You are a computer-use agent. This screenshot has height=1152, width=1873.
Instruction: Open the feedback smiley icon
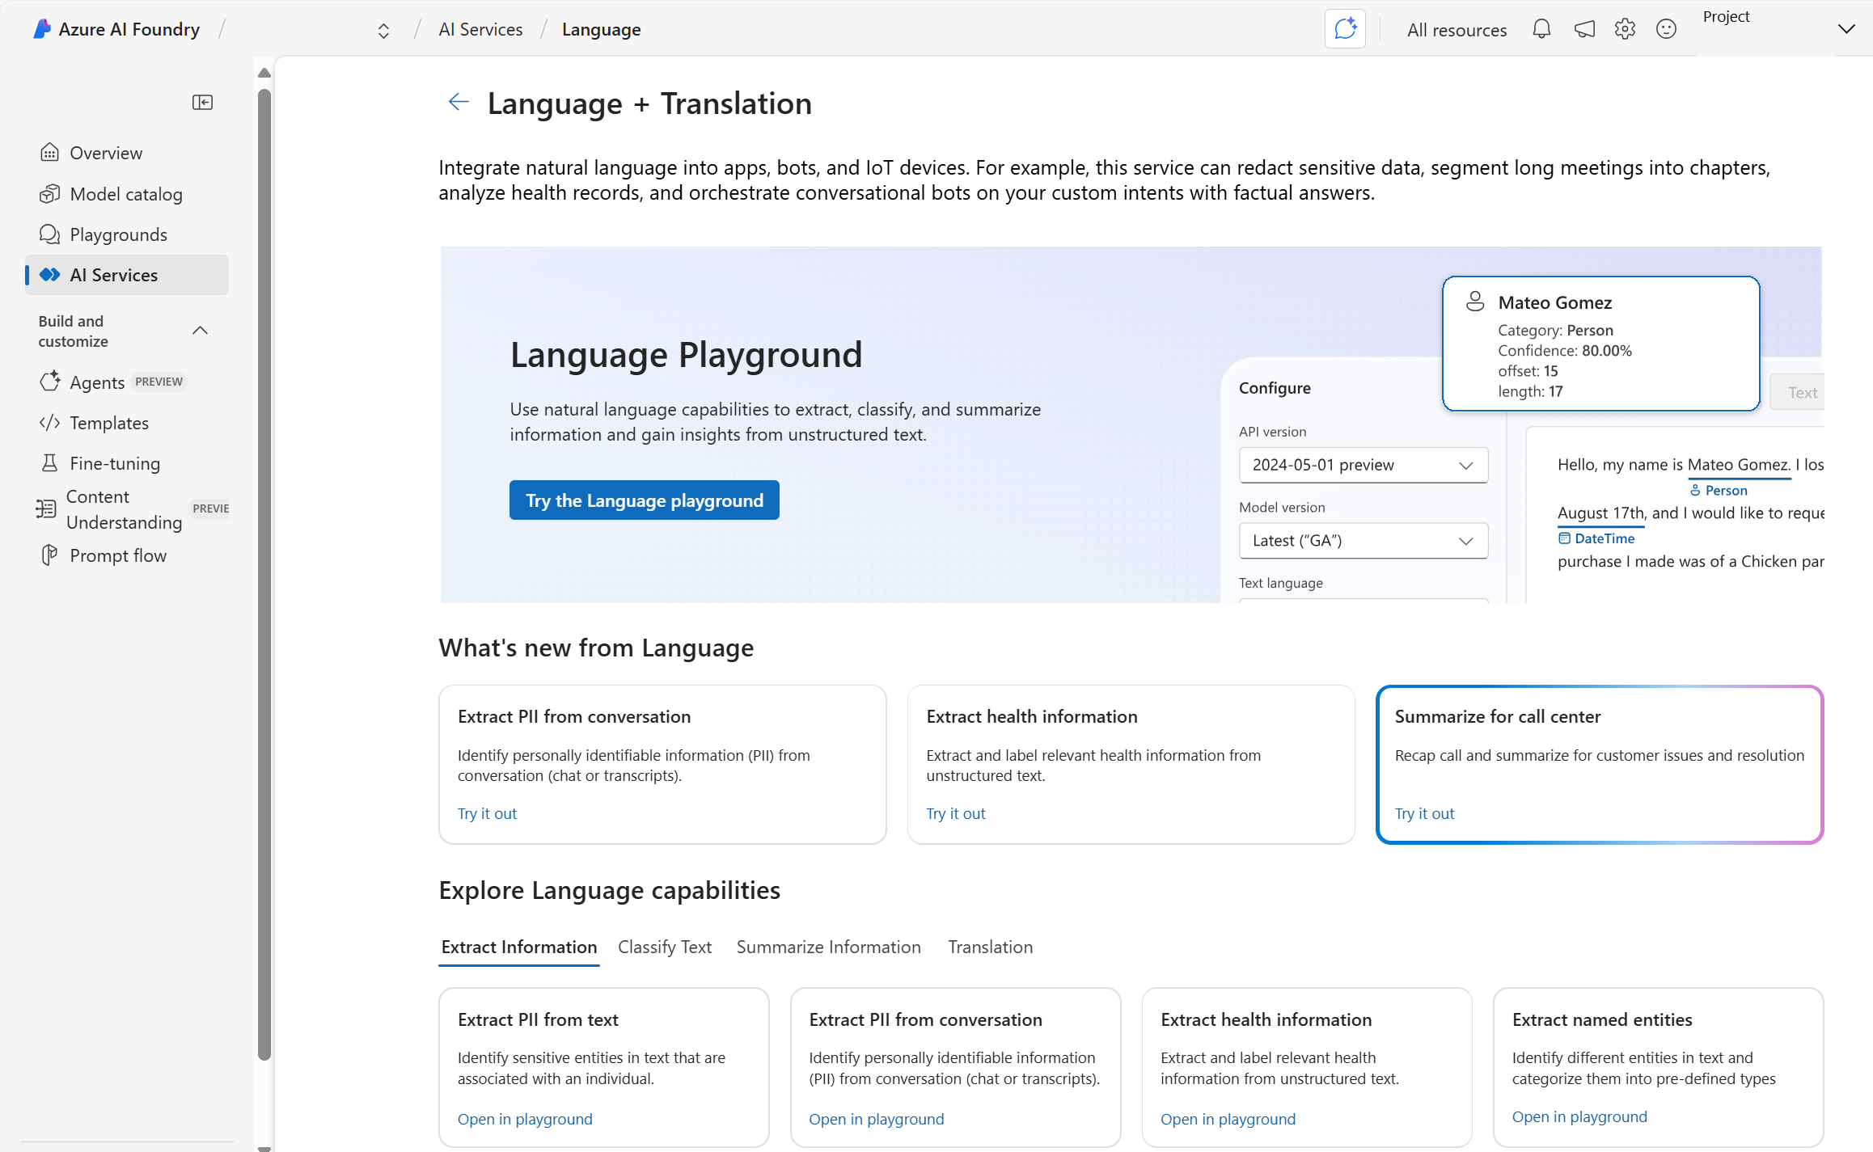click(1667, 28)
